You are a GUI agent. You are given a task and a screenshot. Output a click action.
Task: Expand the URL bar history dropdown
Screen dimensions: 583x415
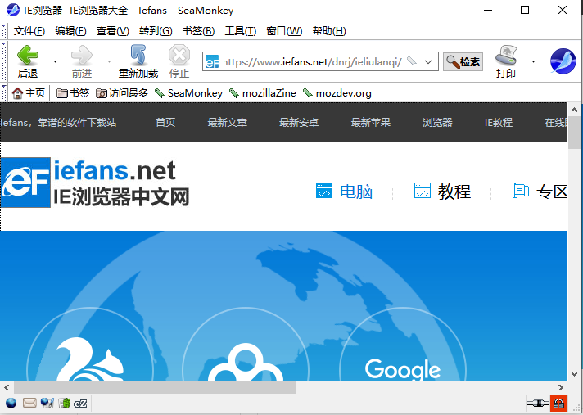pos(428,61)
